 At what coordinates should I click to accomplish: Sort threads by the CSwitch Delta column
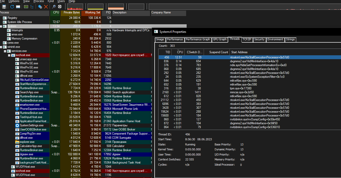[x=194, y=52]
